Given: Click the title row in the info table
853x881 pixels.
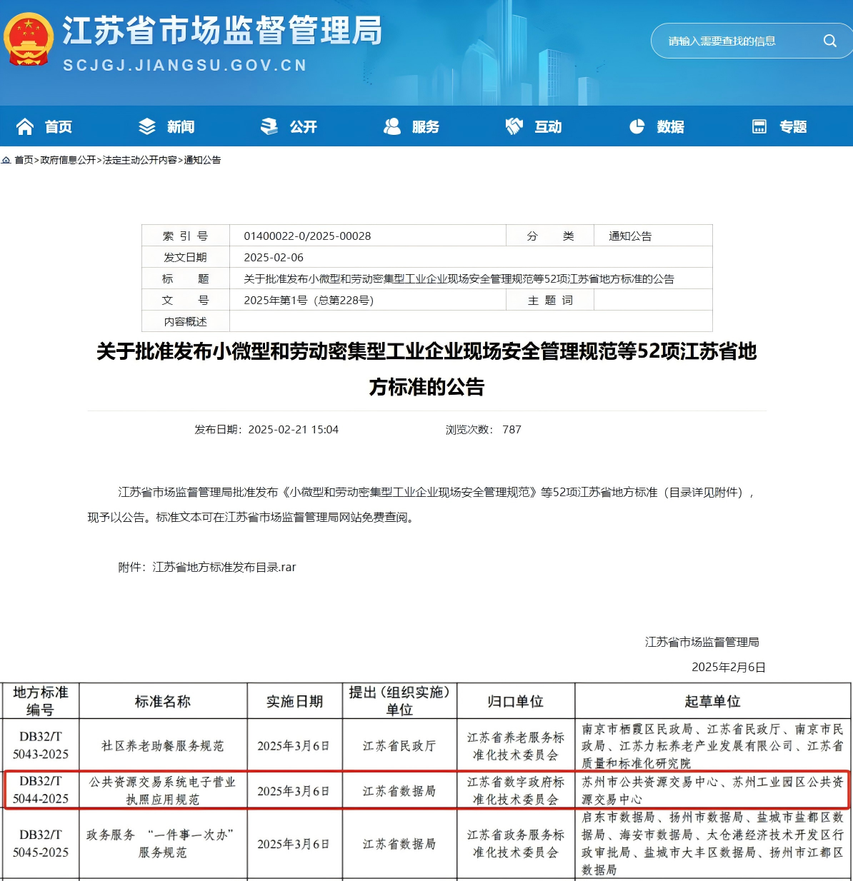Looking at the screenshot, I should point(427,279).
